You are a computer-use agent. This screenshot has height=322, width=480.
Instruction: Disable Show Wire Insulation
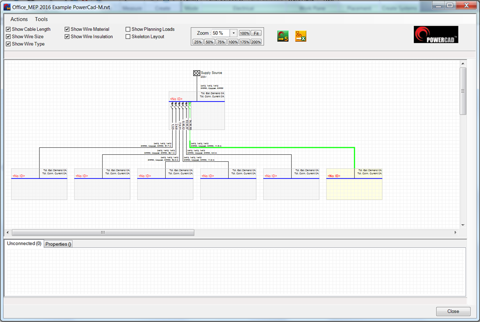(67, 36)
